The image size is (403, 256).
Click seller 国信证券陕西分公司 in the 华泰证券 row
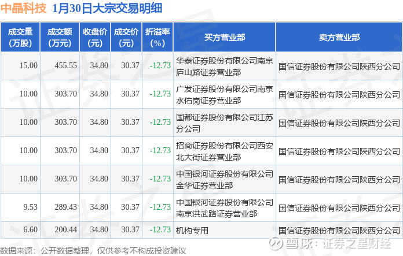point(339,66)
